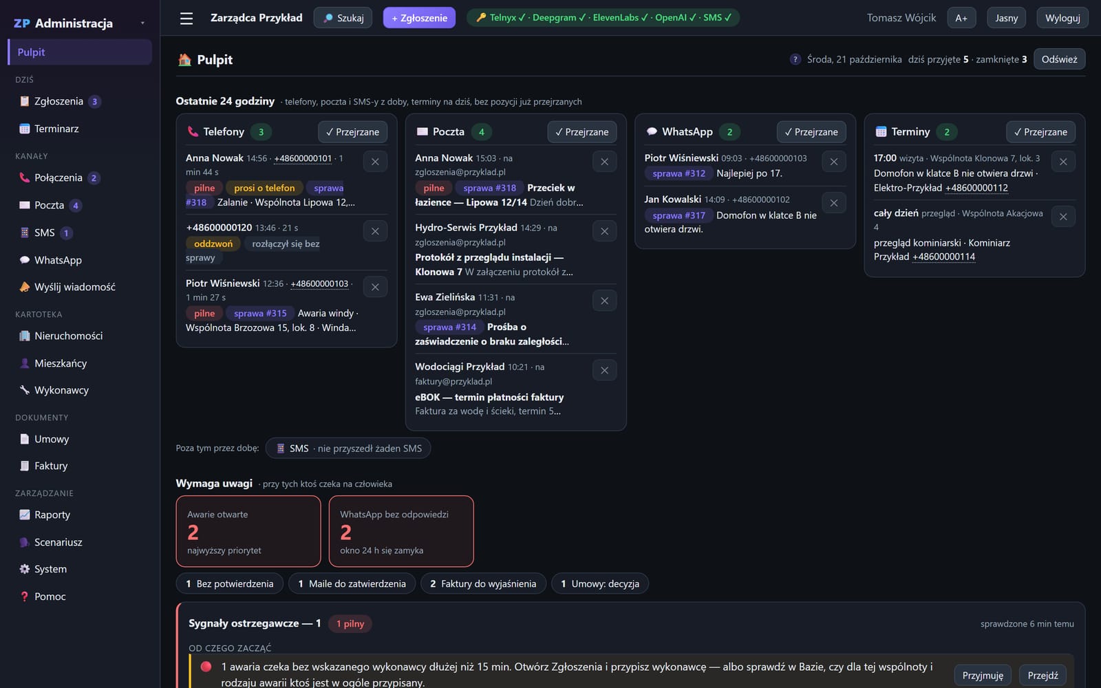Screen dimensions: 1101x688
Task: Dismiss Anna Nowak phone call entry
Action: pyautogui.click(x=375, y=162)
